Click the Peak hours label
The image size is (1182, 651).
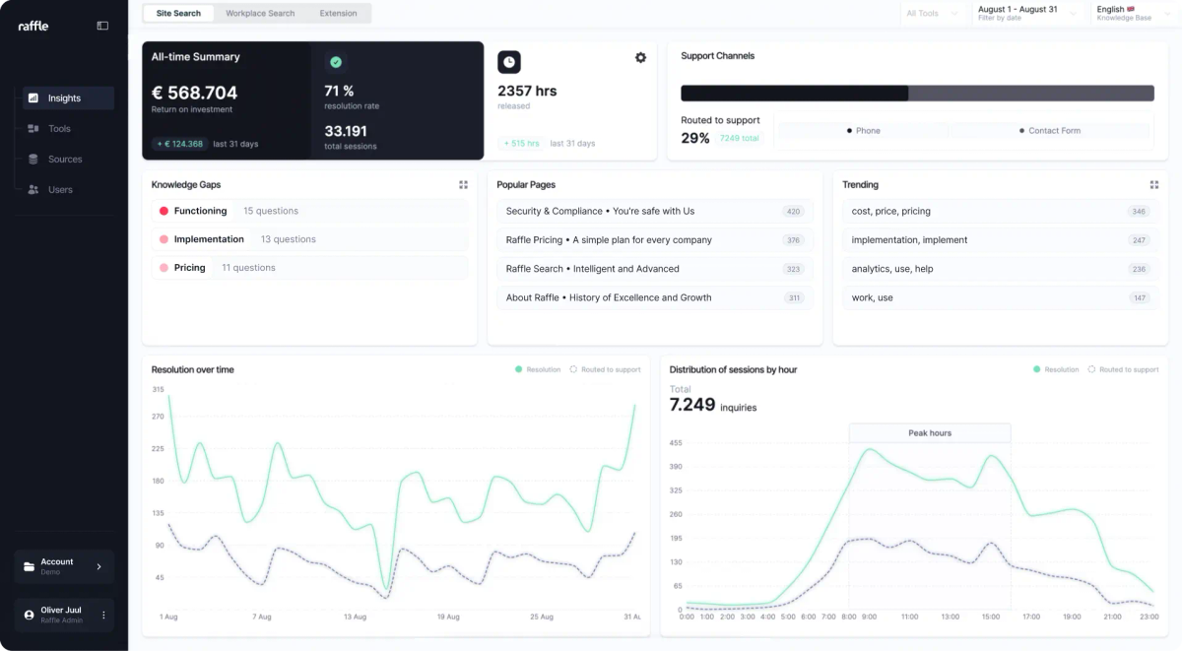(x=930, y=433)
